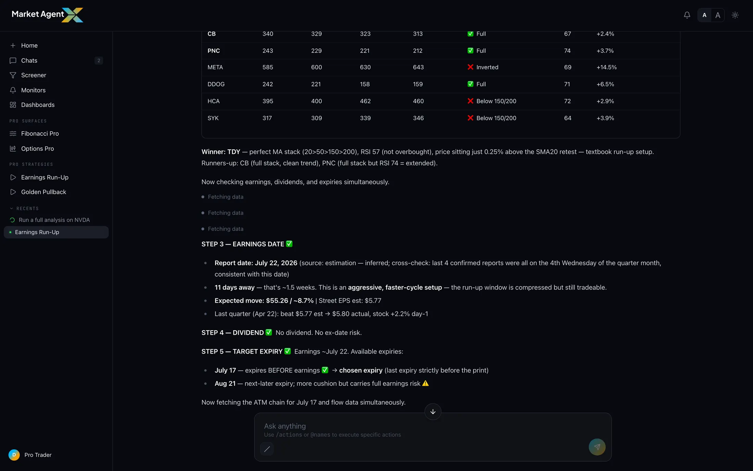This screenshot has height=471, width=753.
Task: Click META's +14.5% value
Action: pos(607,67)
